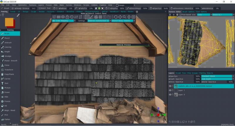
Task: Click the home icon in Texture Editor
Action: (x=174, y=14)
